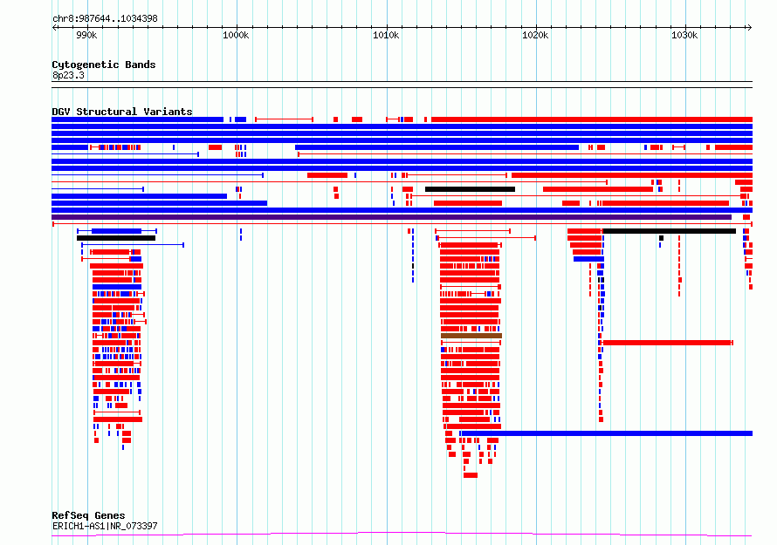This screenshot has height=545, width=777.
Task: Click the 1020k ruler tick label
Action: [536, 35]
